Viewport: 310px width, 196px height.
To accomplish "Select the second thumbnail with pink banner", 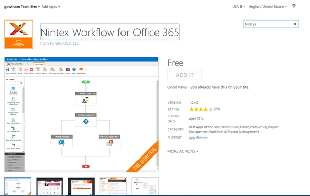I will coord(49,186).
